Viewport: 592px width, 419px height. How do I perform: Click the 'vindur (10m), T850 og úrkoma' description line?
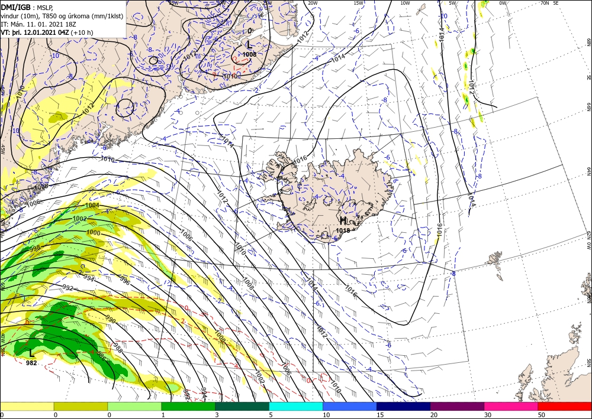click(62, 16)
